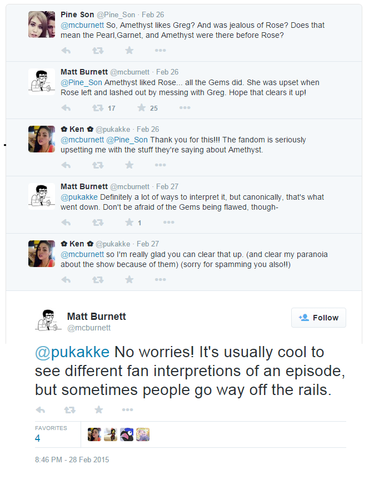Viewport: 369px width, 484px height.
Task: Open the 8:46 PM - 28 Feb 2015 timestamp
Action: (x=72, y=460)
